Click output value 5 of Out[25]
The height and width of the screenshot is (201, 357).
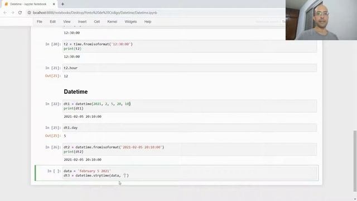65,136
